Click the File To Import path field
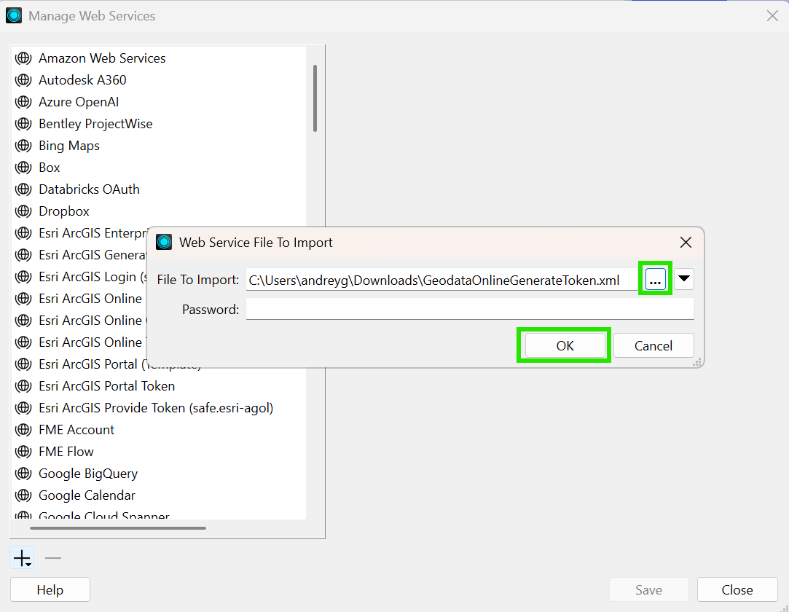The height and width of the screenshot is (612, 789). point(441,280)
